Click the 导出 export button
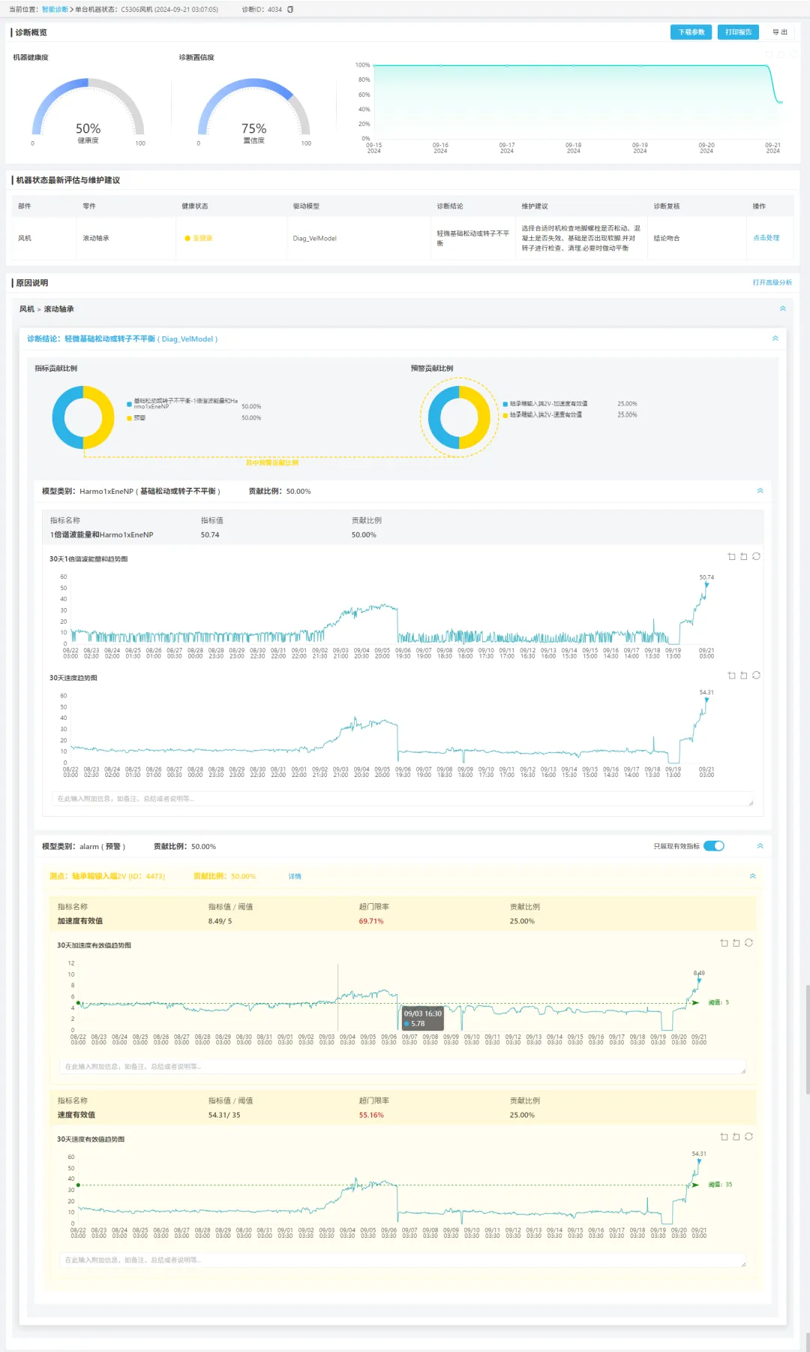Screen dimensions: 810x1352 coord(780,32)
